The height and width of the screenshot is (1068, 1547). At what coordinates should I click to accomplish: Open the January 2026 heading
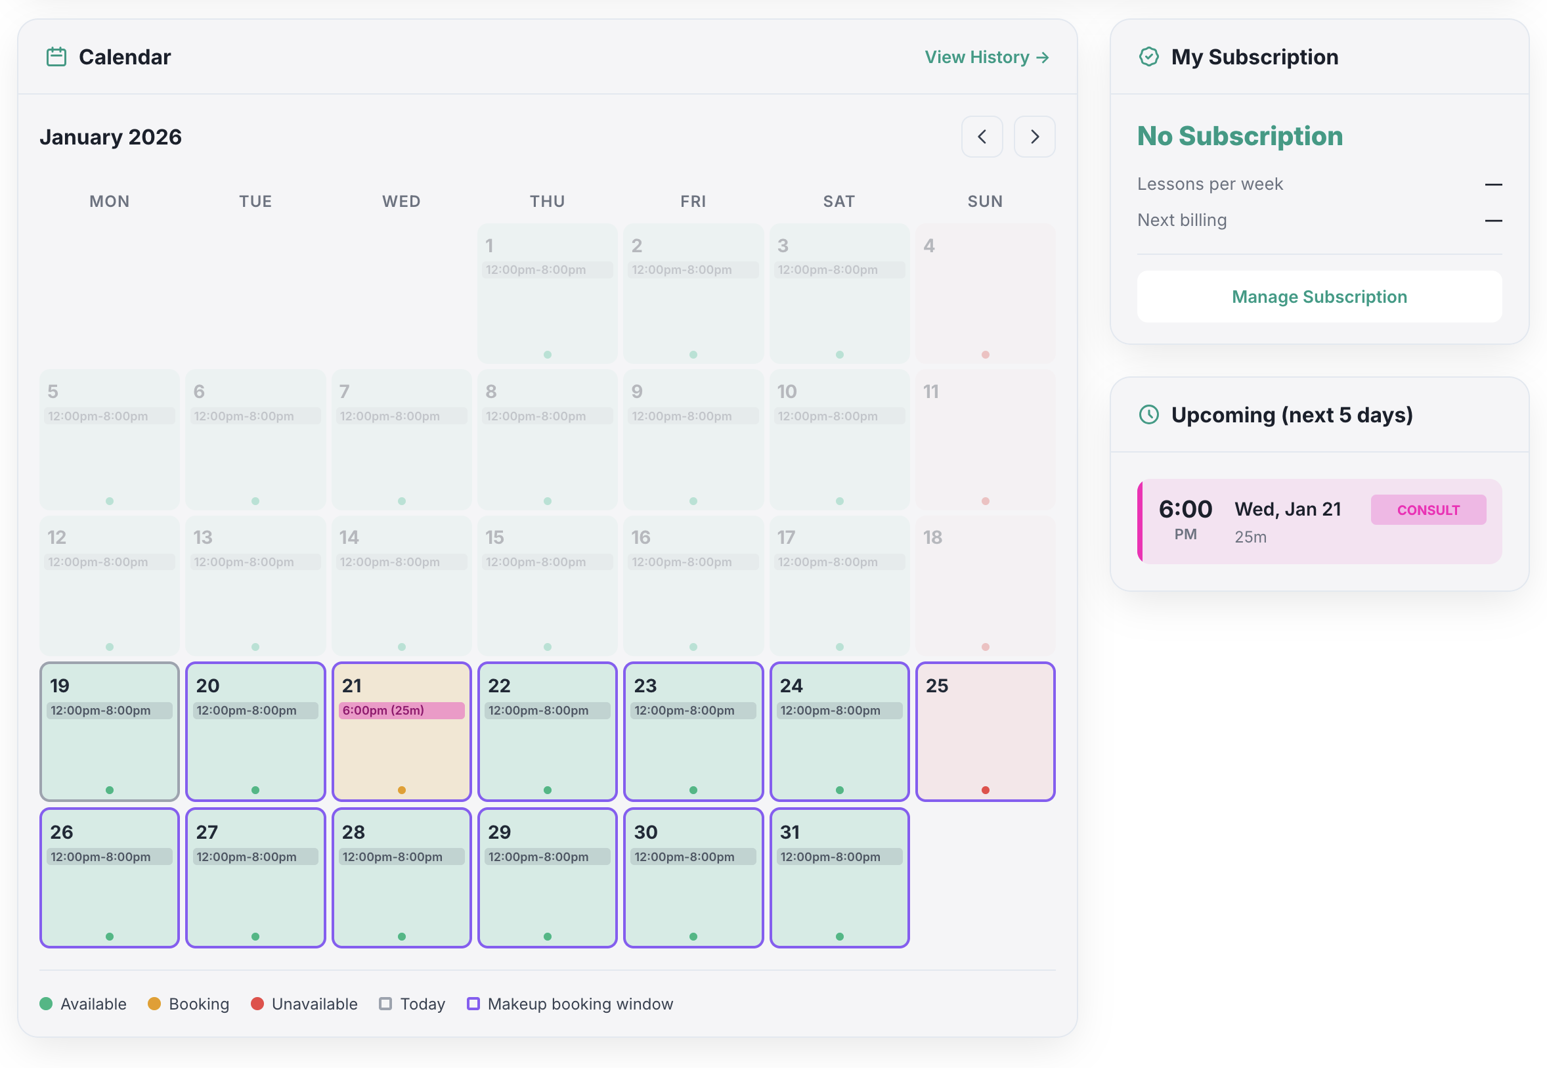(x=111, y=137)
